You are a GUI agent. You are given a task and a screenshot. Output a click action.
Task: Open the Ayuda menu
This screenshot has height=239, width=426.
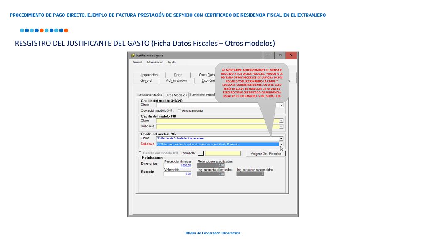click(x=171, y=62)
